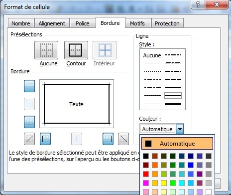The image size is (231, 195).
Task: Pick the bright green color swatch
Action: pyautogui.click(x=173, y=183)
